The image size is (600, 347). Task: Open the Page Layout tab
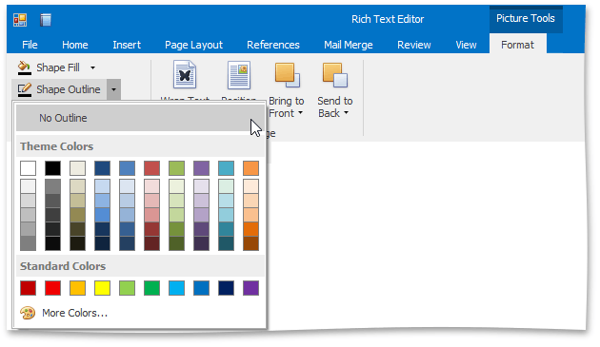(193, 45)
